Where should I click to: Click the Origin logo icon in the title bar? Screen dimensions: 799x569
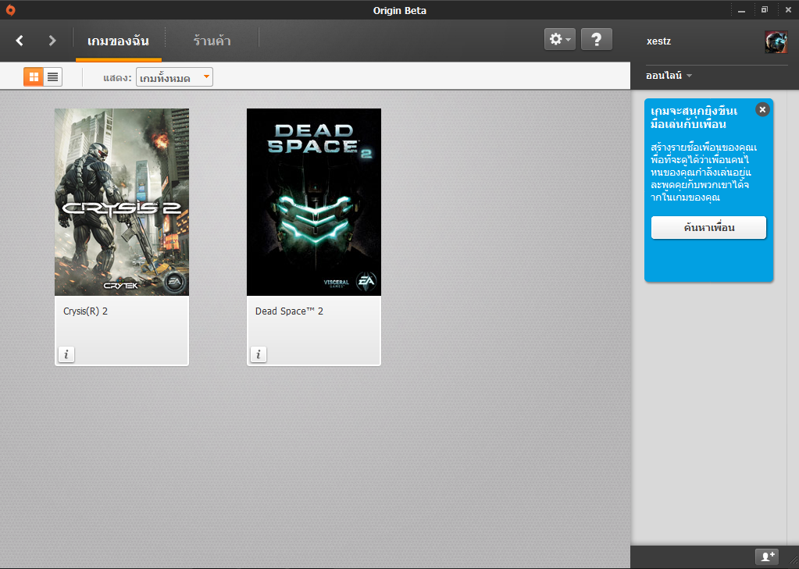click(10, 9)
